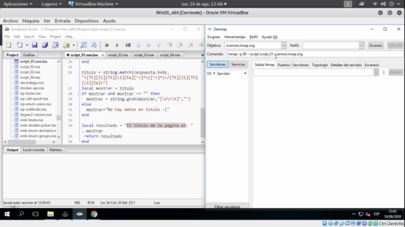The height and width of the screenshot is (227, 405).
Task: Open the Máquina menu in VirtualBox
Action: 30,21
